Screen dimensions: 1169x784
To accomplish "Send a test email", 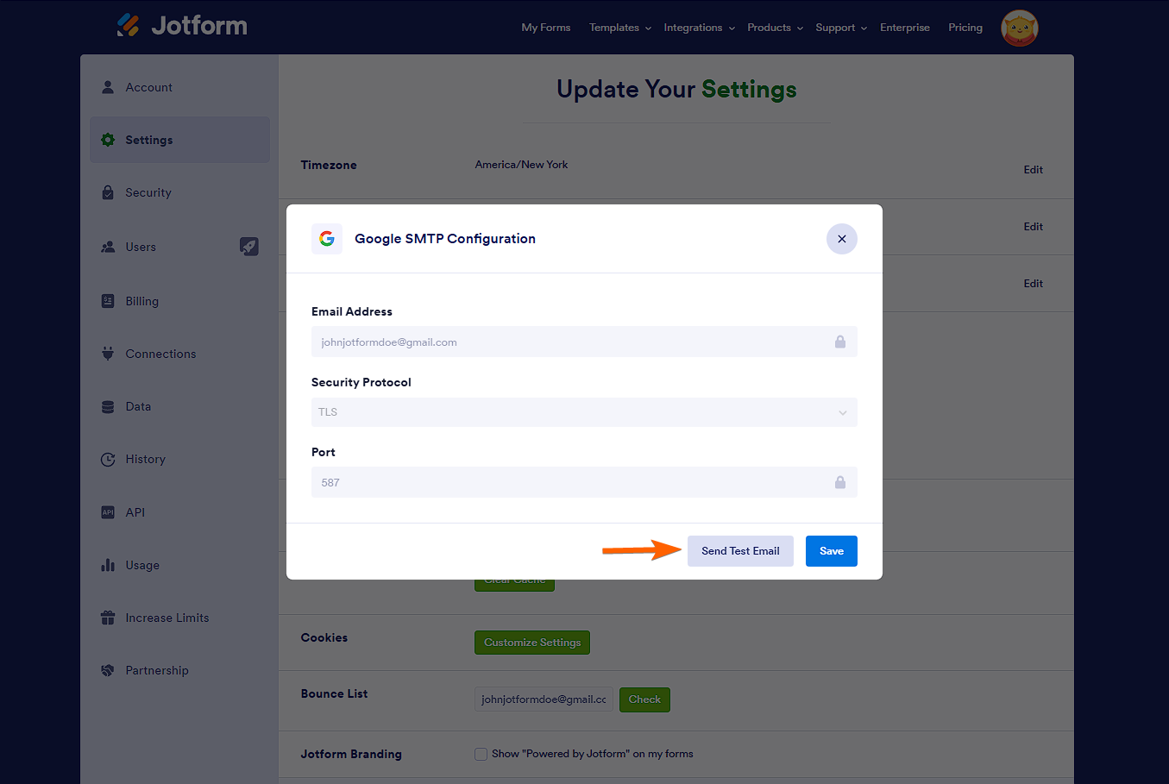I will (740, 551).
